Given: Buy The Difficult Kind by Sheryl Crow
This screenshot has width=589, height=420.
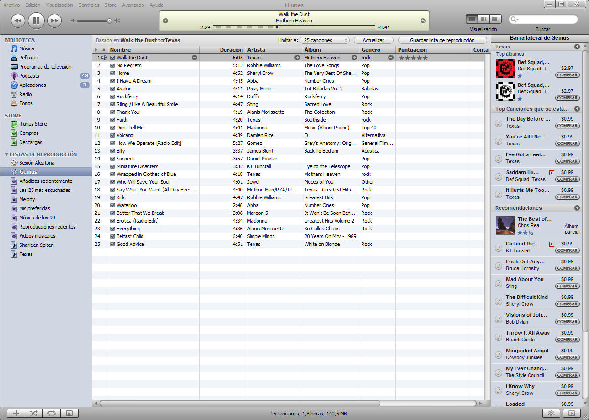Looking at the screenshot, I should 568,304.
